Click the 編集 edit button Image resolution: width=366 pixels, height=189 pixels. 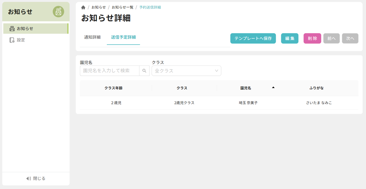tap(289, 38)
